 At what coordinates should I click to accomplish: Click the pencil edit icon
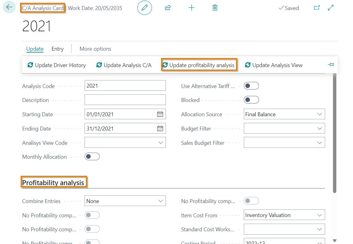(145, 8)
